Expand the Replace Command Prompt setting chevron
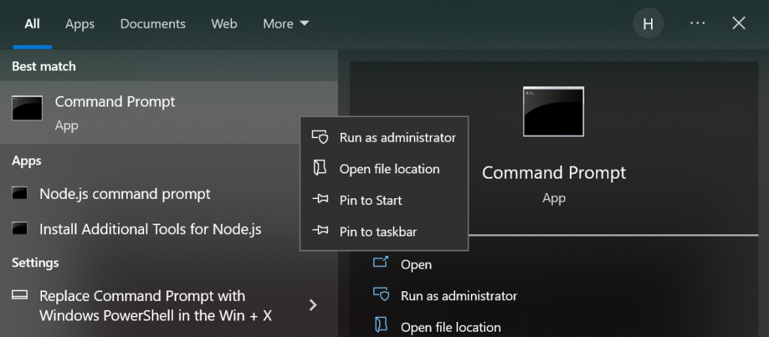This screenshot has height=337, width=769. (x=313, y=305)
